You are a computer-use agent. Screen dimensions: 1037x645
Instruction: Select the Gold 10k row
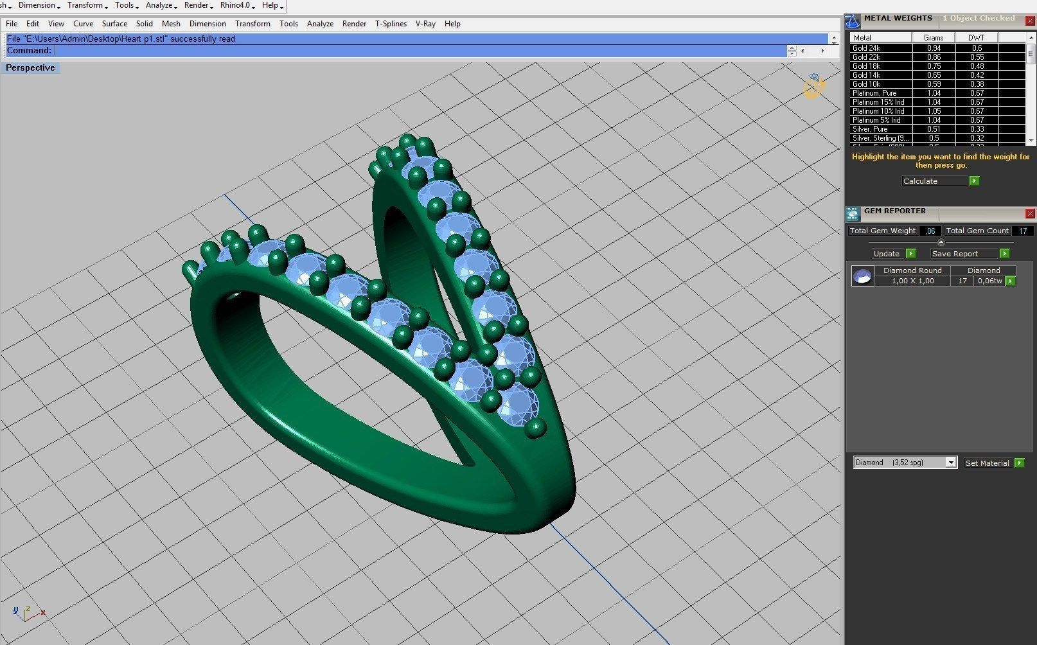[x=937, y=84]
